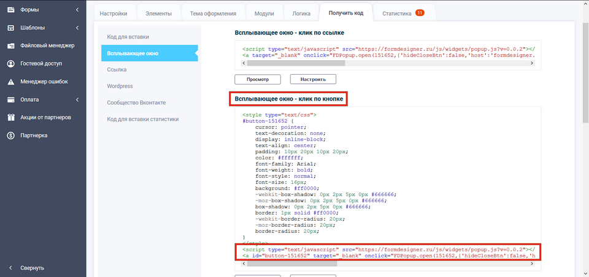Click the Guest access user icon

point(10,63)
